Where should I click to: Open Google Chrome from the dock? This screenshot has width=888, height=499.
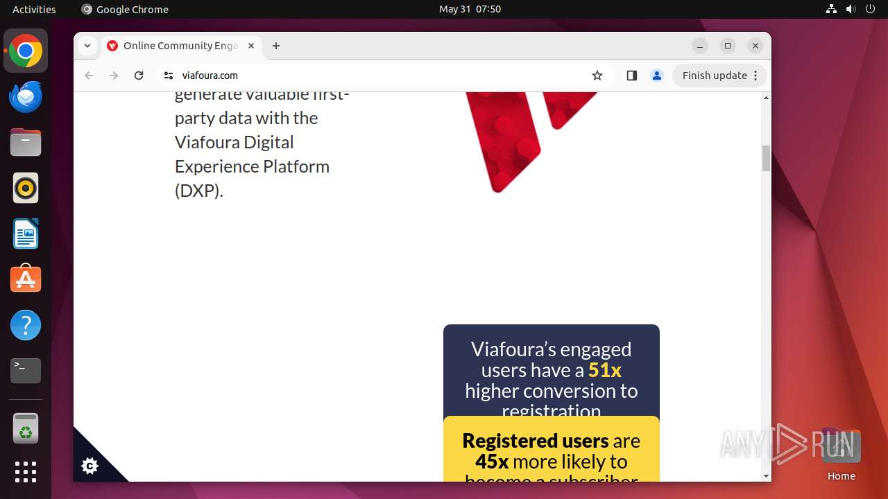[26, 51]
